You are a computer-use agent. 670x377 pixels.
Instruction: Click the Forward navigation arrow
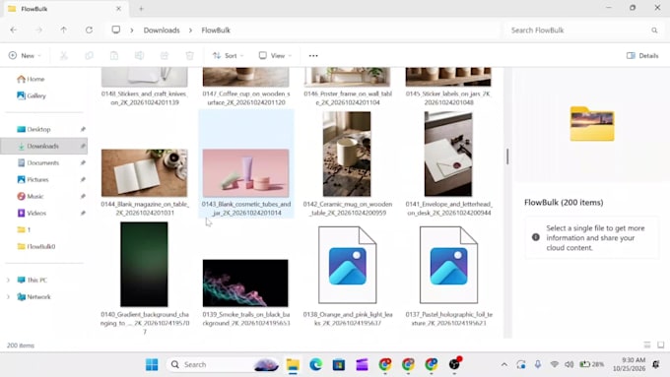[x=38, y=30]
